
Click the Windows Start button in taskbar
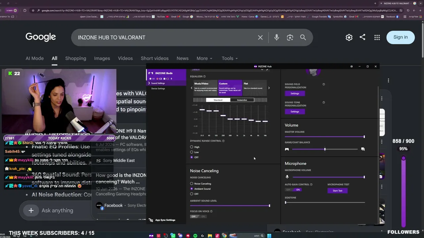click(x=269, y=236)
